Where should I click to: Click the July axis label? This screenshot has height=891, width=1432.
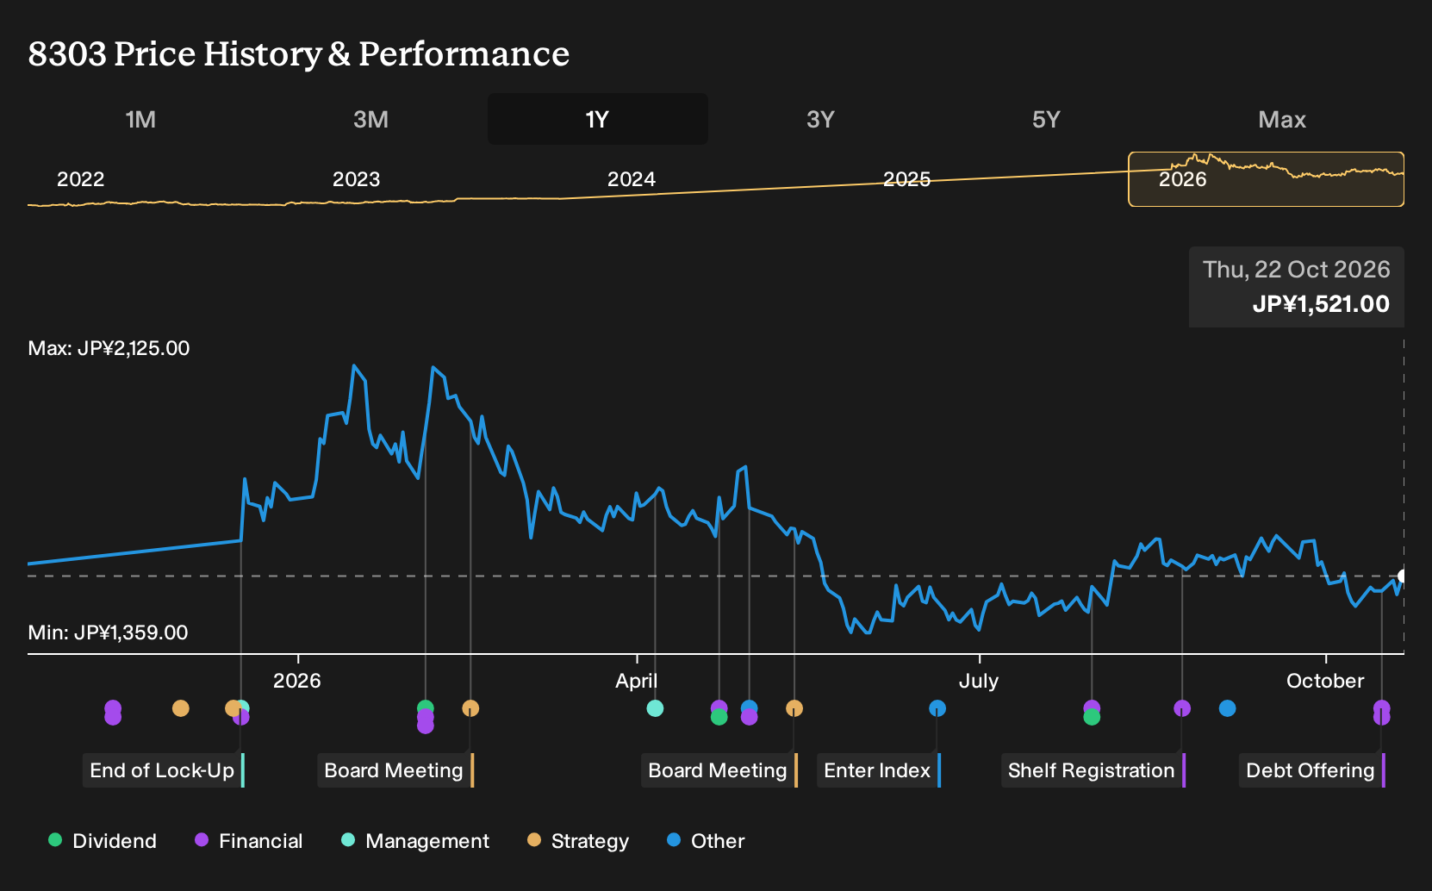click(979, 681)
